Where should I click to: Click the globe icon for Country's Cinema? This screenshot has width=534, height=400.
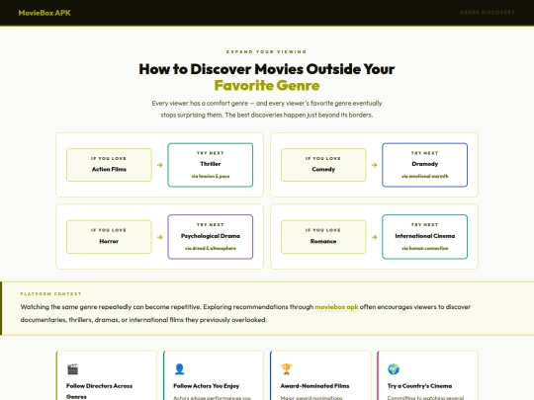pos(394,369)
